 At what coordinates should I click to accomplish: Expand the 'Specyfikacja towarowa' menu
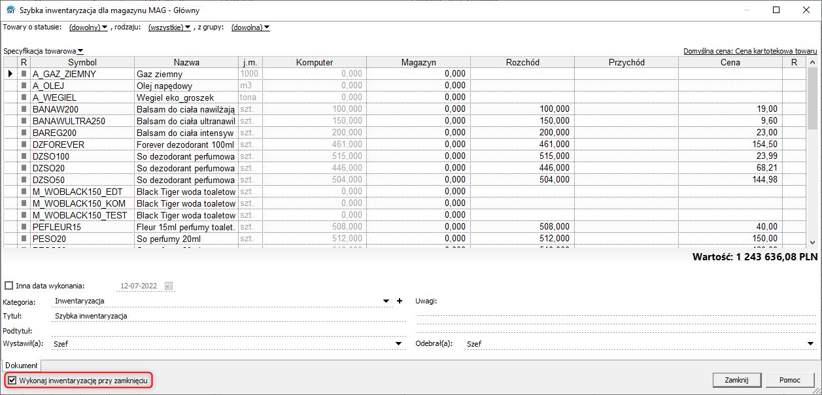tap(44, 50)
